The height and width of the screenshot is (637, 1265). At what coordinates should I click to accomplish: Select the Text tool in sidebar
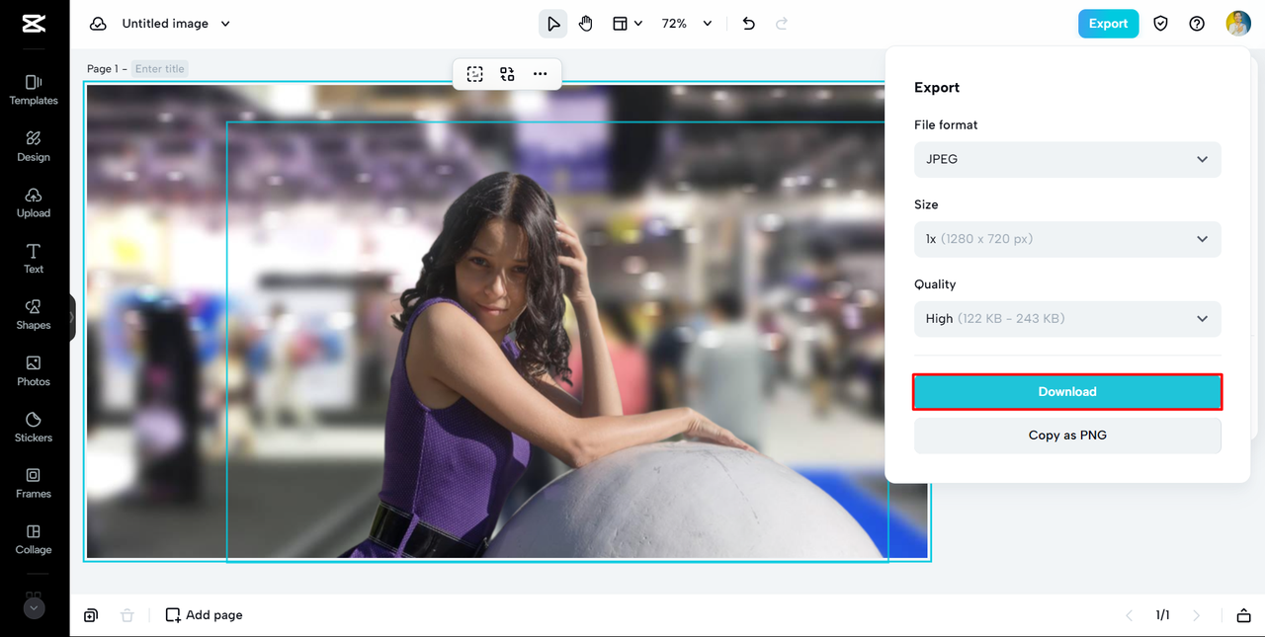34,258
